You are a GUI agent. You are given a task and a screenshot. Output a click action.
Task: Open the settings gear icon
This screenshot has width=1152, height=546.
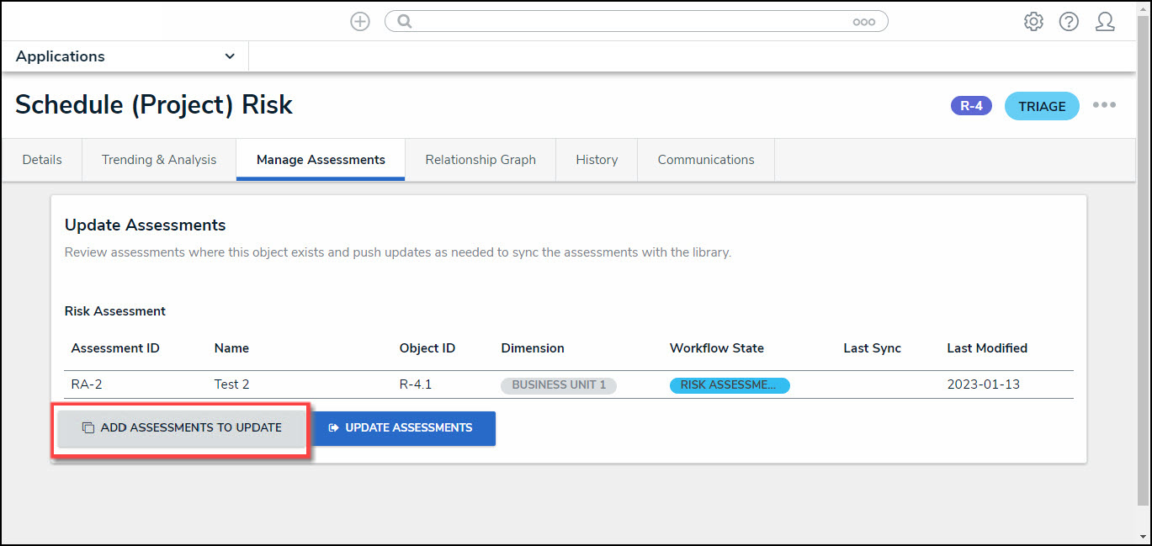[1033, 22]
